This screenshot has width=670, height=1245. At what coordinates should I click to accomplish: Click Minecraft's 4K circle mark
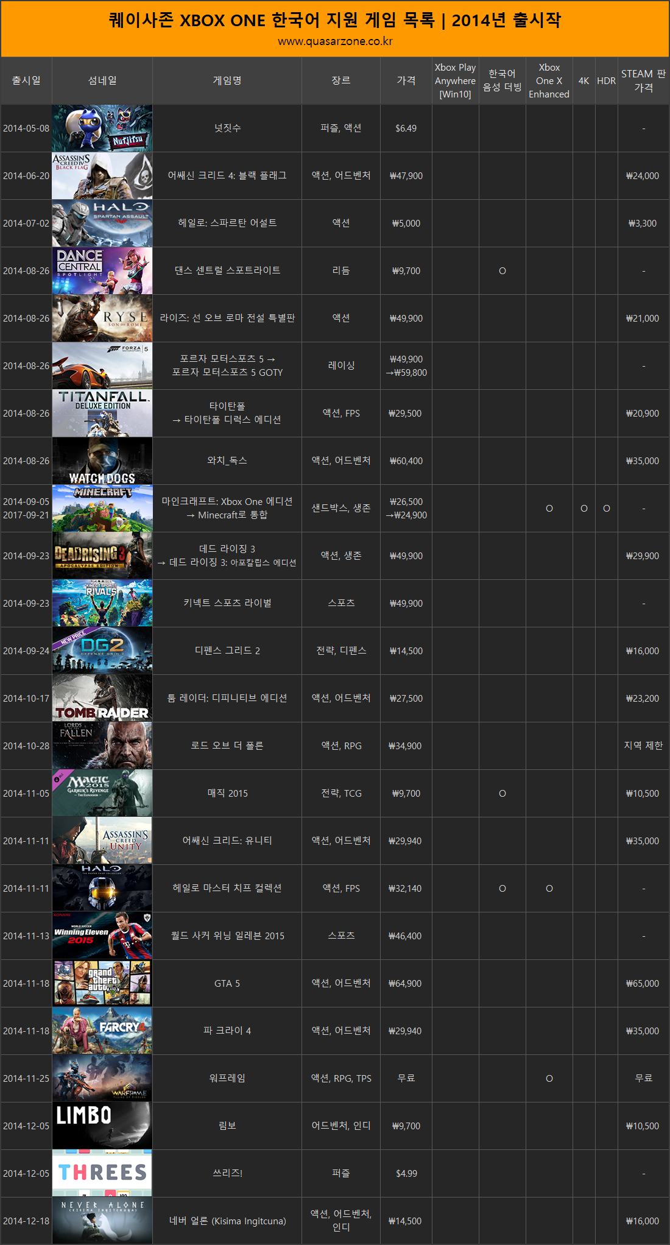coord(584,509)
